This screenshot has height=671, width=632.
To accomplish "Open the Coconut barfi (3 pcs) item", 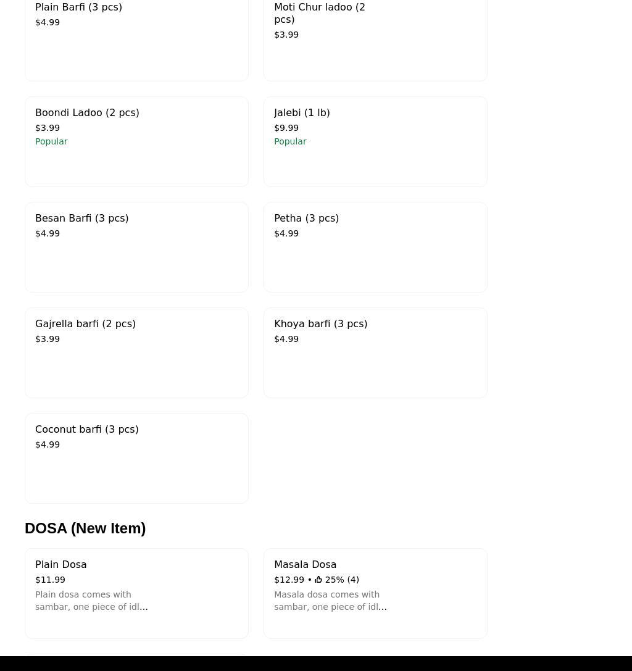I will [x=136, y=458].
